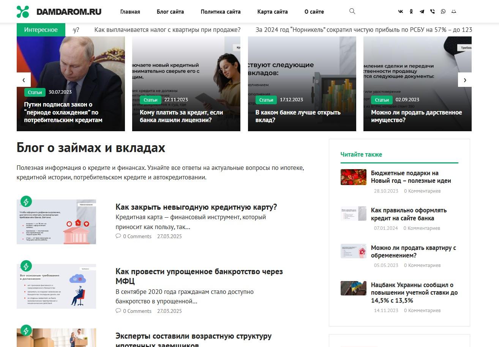Click the green DAMDAROM.RU logo icon
The image size is (499, 347).
(23, 12)
